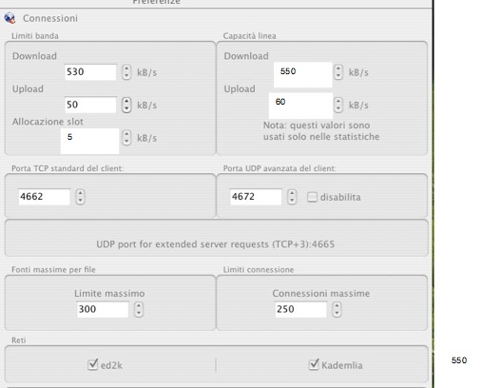Edit bandwidth limit Download field showing 530
Screen dimensions: 482x388
tap(90, 72)
